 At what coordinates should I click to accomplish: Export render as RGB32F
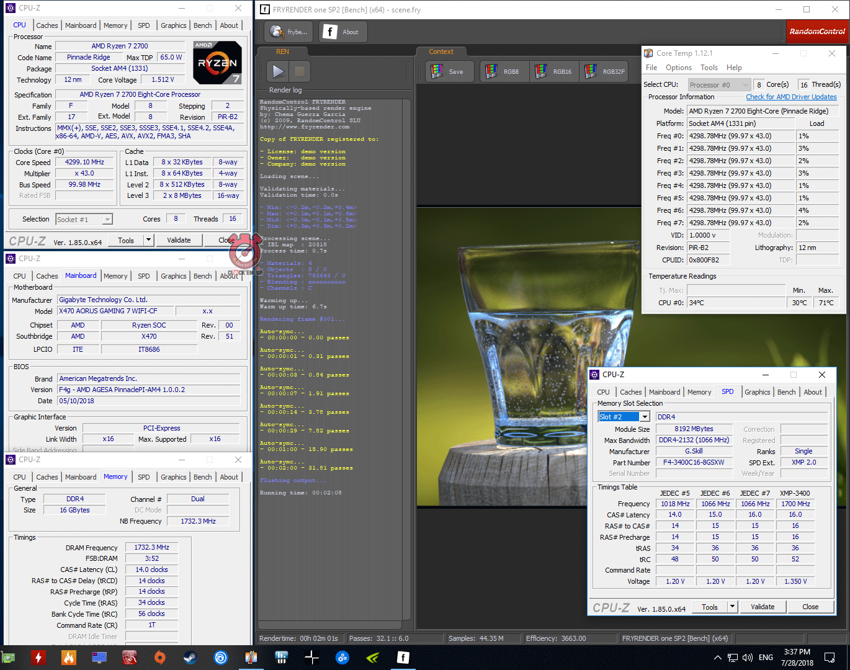604,71
